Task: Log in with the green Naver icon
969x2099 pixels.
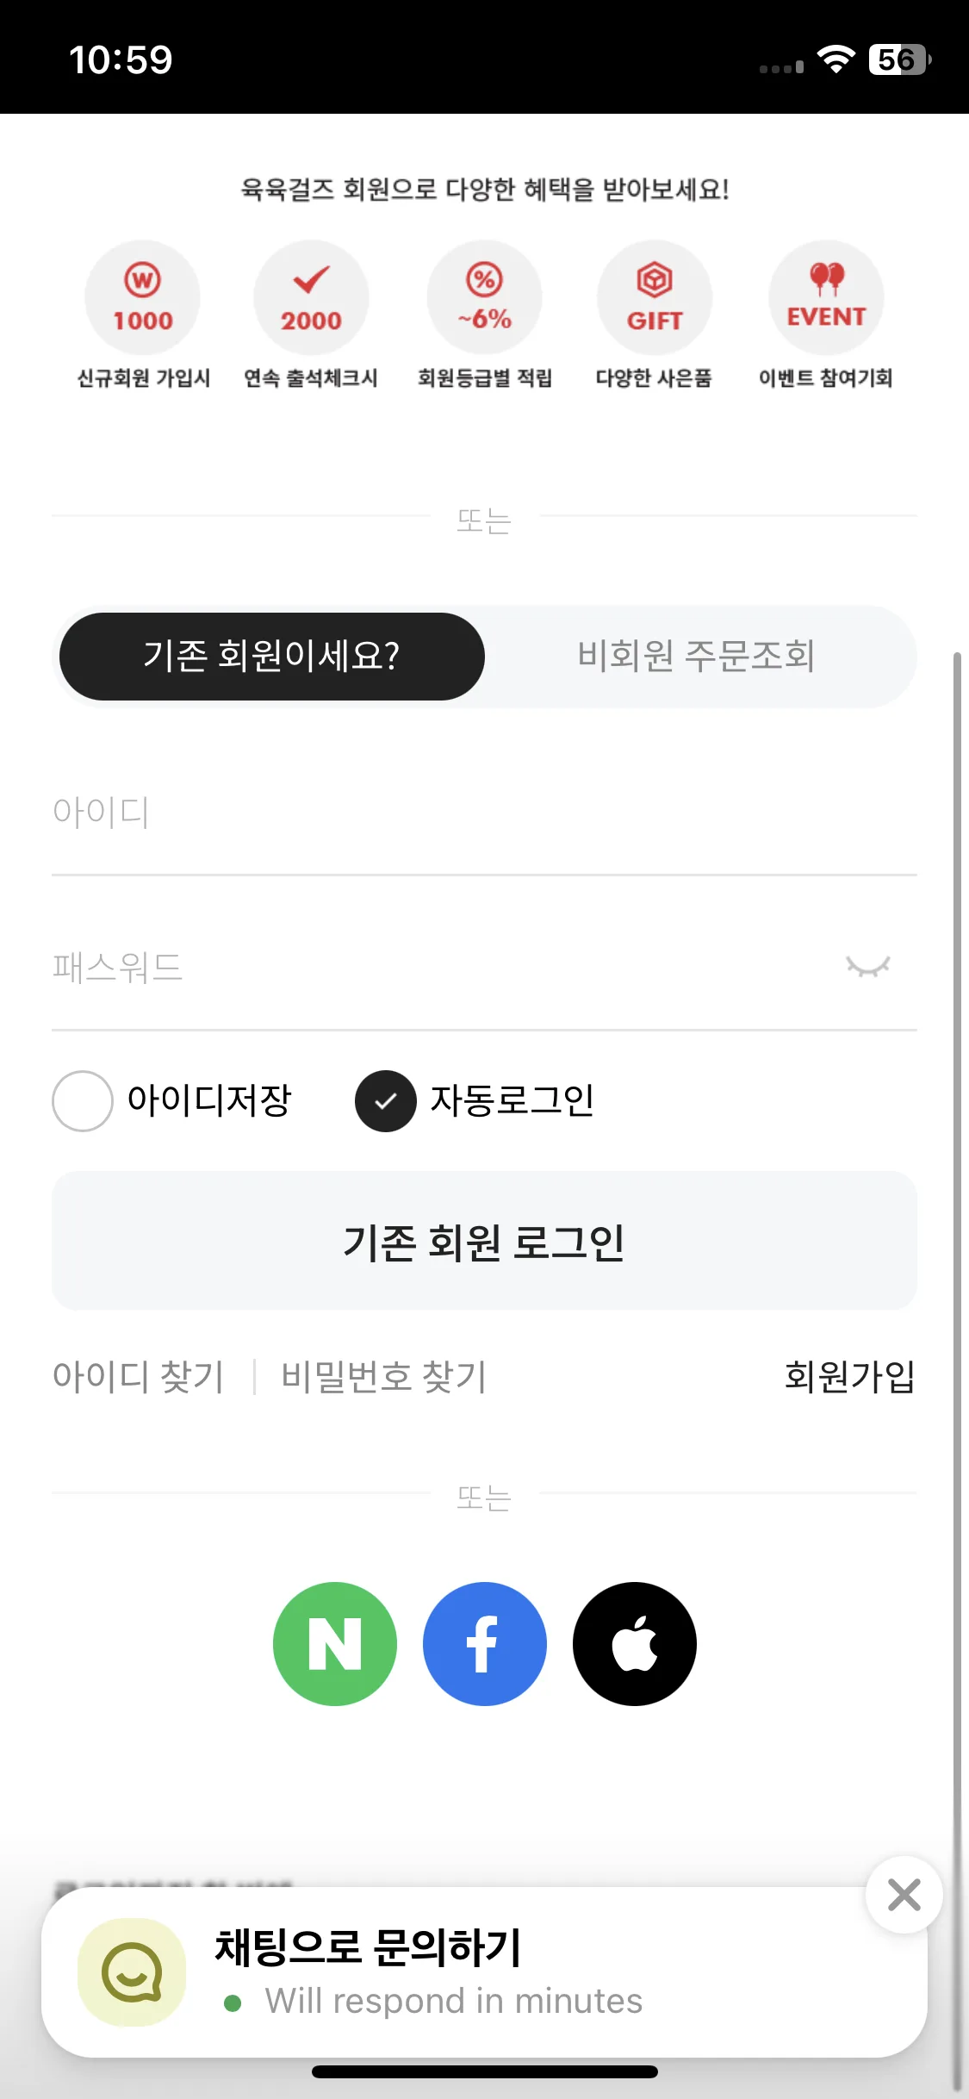Action: tap(334, 1643)
